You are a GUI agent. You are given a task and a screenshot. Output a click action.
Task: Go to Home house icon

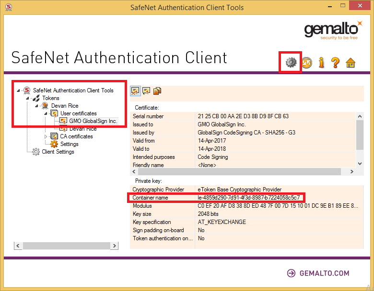pos(351,63)
